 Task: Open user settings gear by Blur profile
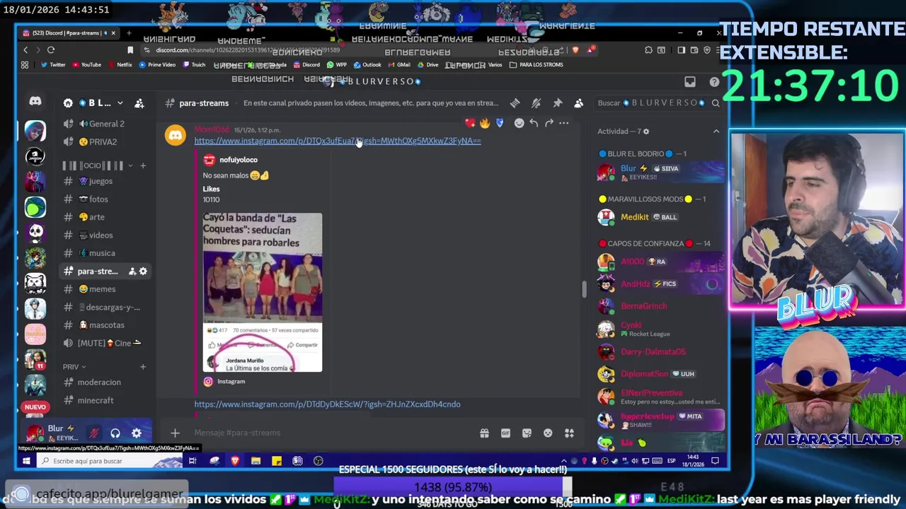137,433
